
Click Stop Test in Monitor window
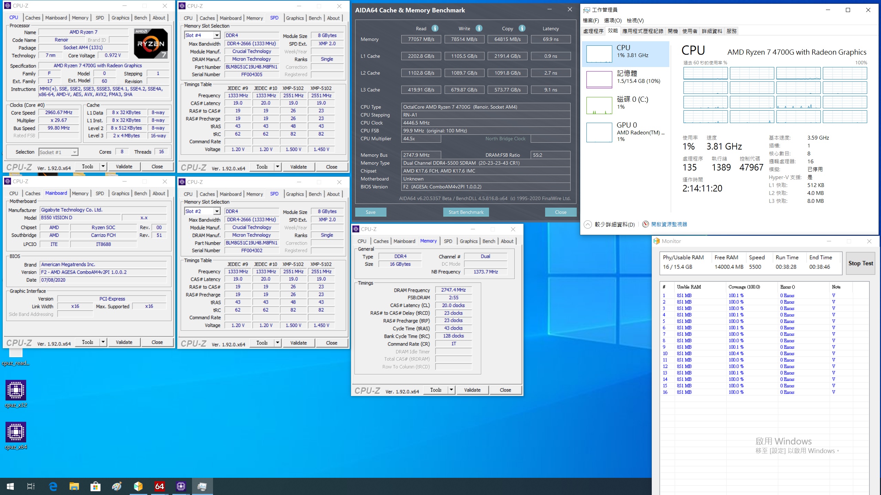click(x=860, y=263)
